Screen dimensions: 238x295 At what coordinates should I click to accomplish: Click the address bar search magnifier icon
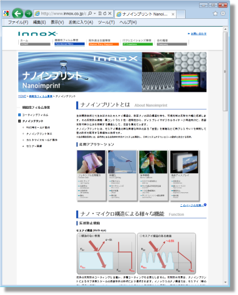click(x=90, y=13)
